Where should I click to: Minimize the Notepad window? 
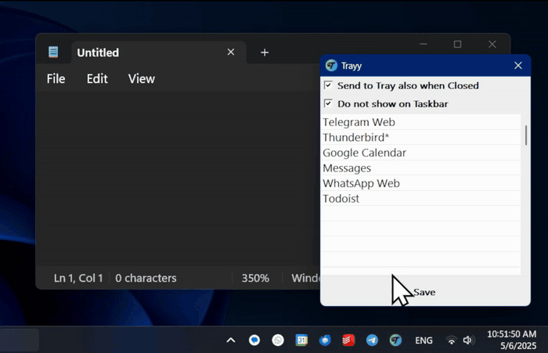pyautogui.click(x=424, y=45)
